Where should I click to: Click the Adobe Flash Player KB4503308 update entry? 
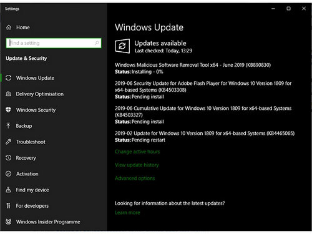(x=203, y=87)
